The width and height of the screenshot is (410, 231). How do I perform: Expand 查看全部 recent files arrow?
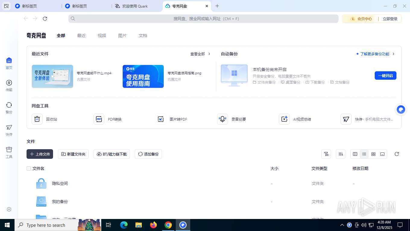209,54
